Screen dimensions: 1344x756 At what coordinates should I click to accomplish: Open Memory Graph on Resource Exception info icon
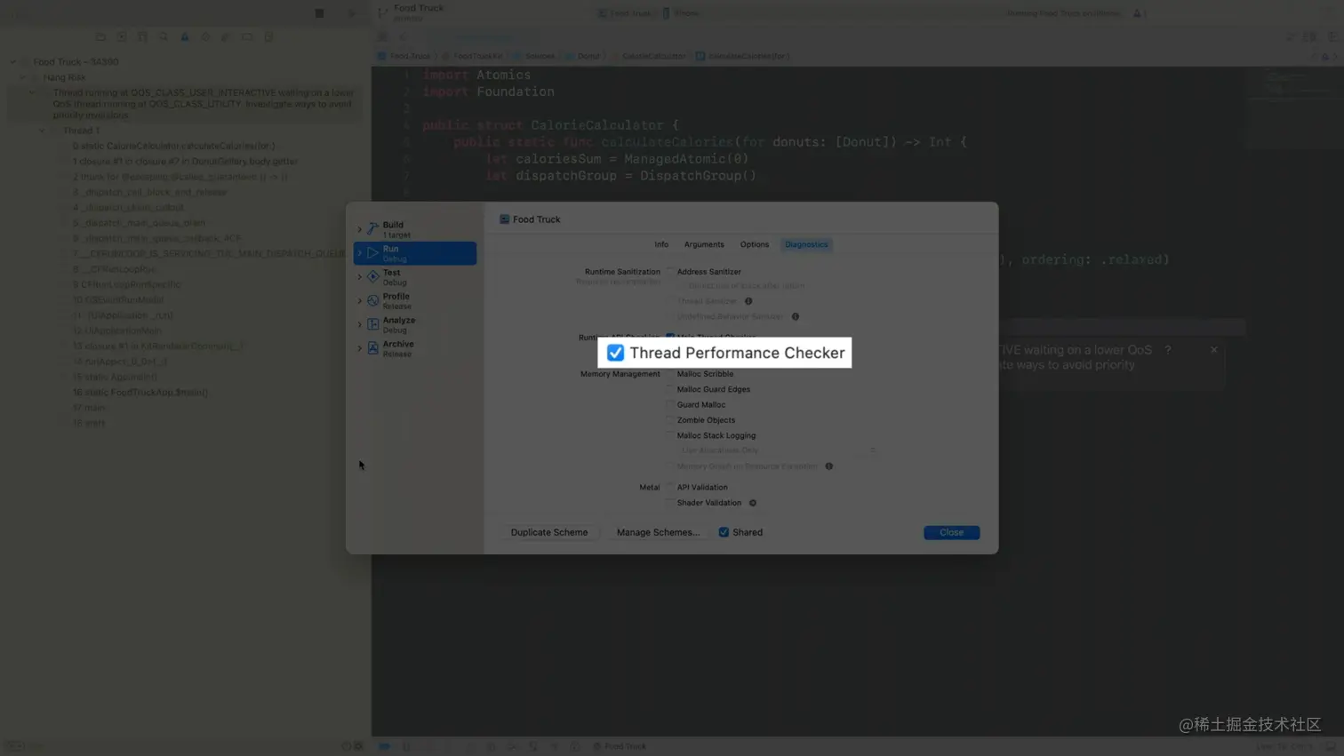point(829,466)
